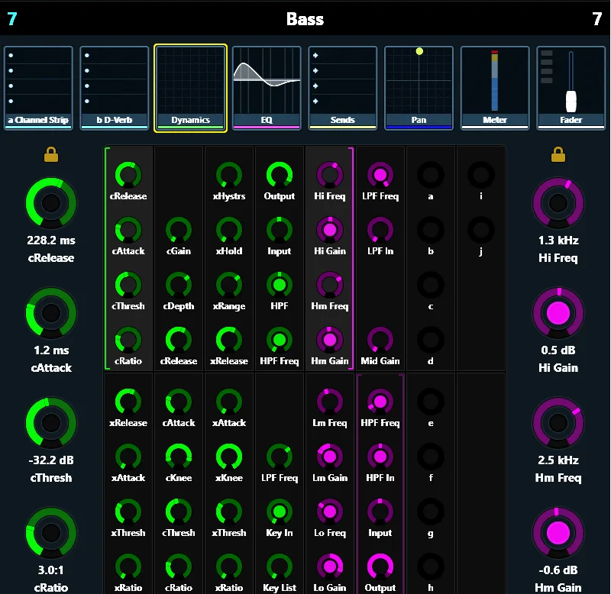Click the empty knob slot labeled j
The image size is (611, 594).
point(481,230)
